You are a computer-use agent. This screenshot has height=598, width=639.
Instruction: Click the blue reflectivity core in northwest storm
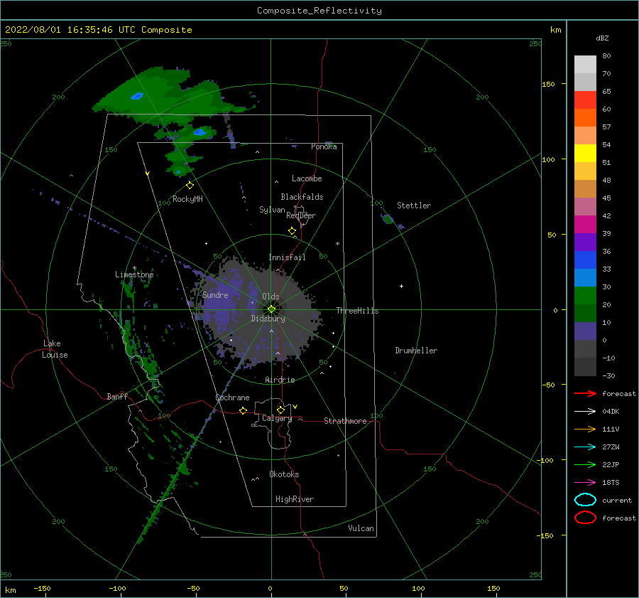(137, 96)
